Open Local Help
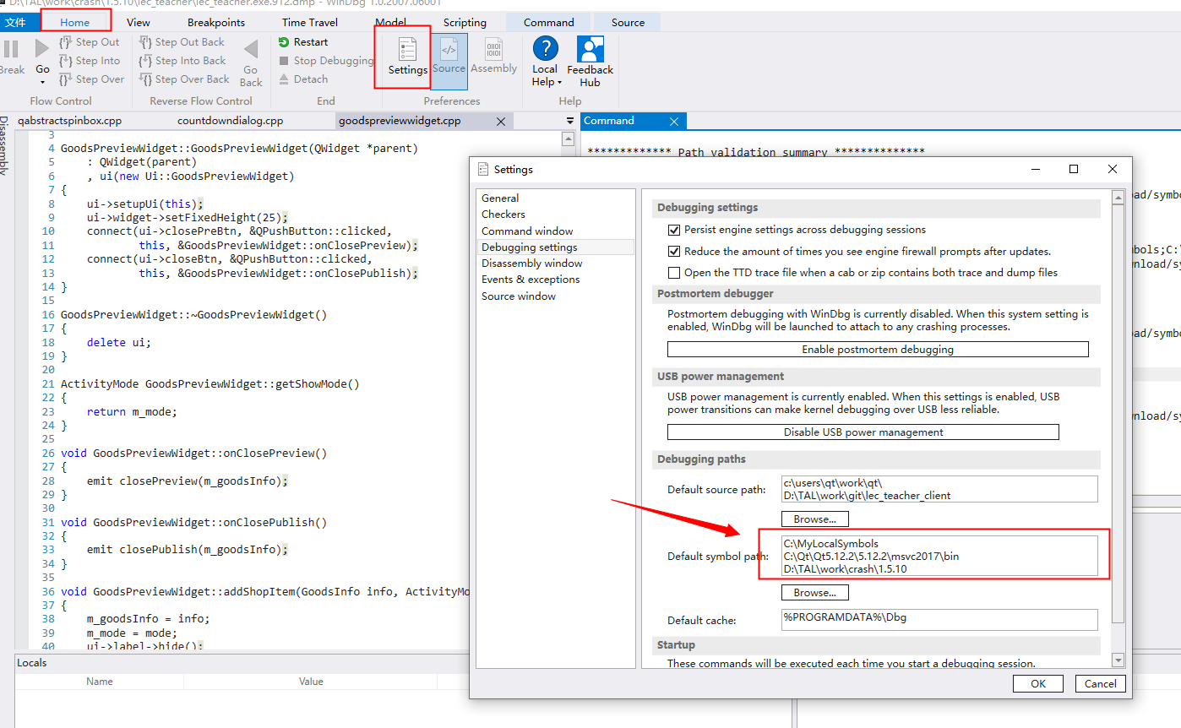1181x728 pixels. (545, 62)
